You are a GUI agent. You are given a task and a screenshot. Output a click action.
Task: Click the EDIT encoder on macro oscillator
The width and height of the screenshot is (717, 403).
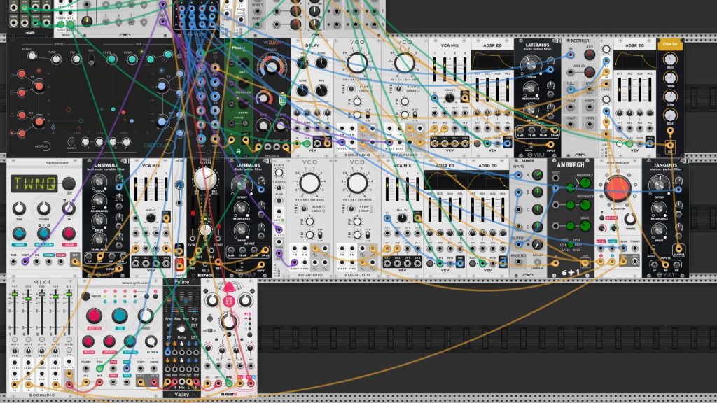pos(69,183)
